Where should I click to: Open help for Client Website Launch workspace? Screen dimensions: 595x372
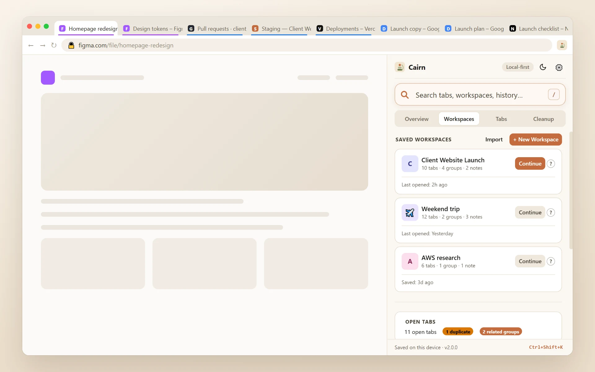tap(551, 164)
